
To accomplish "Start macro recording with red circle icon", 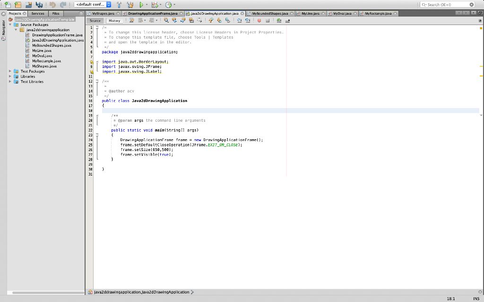I will 259,21.
